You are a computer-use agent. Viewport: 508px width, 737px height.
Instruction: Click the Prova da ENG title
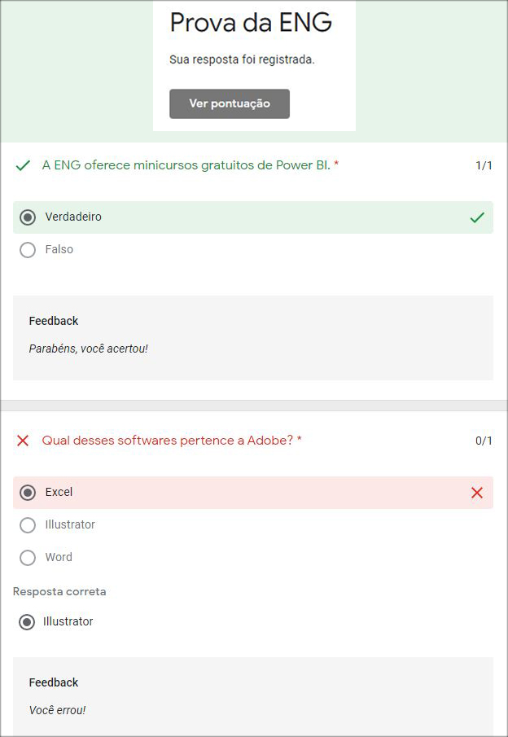[x=251, y=23]
